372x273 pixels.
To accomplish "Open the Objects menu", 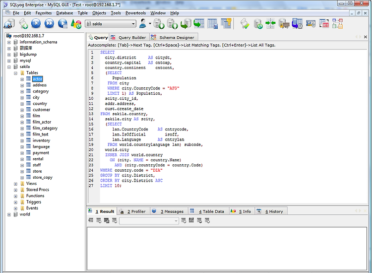I will click(99, 13).
